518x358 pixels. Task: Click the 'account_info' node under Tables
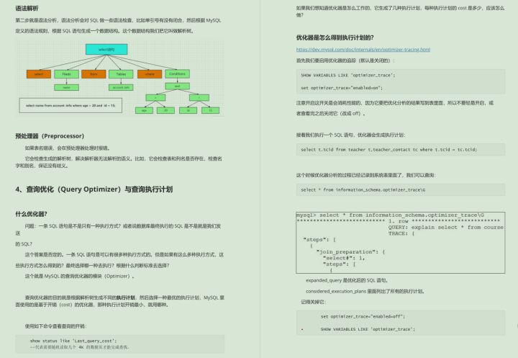(x=121, y=87)
